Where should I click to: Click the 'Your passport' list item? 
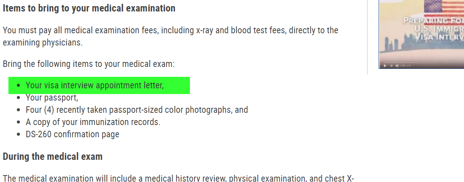click(x=52, y=97)
